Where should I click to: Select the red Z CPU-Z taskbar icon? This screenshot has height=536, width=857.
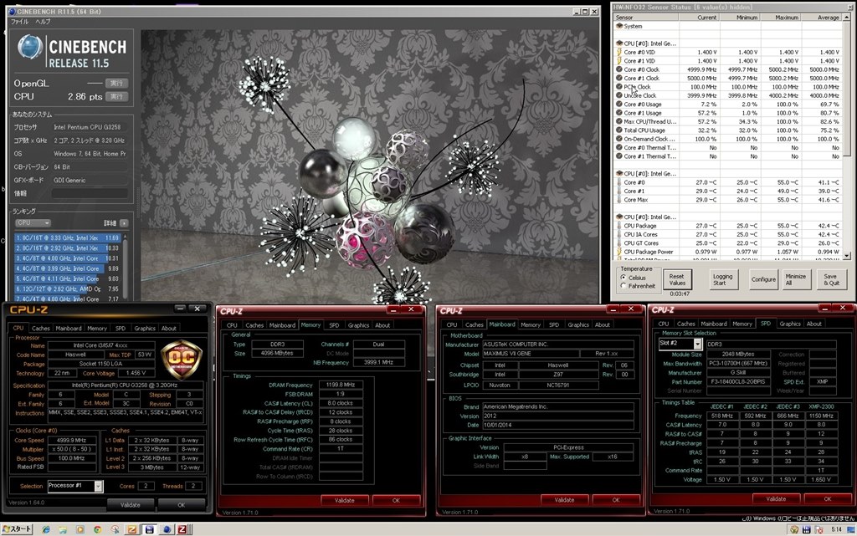(182, 529)
